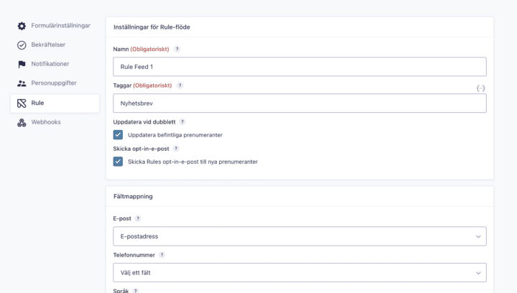Open Bekräftelser settings section
Viewport: 517px width, 293px height.
48,45
